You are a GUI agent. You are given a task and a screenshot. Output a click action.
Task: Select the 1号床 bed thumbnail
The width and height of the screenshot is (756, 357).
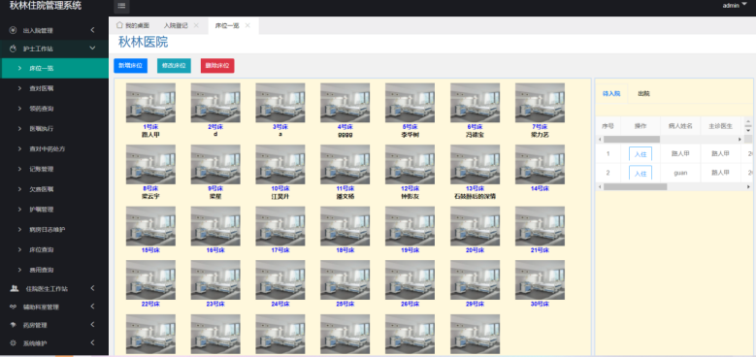(x=151, y=103)
